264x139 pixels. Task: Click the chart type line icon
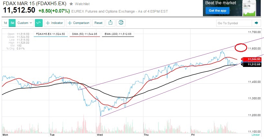39,23
